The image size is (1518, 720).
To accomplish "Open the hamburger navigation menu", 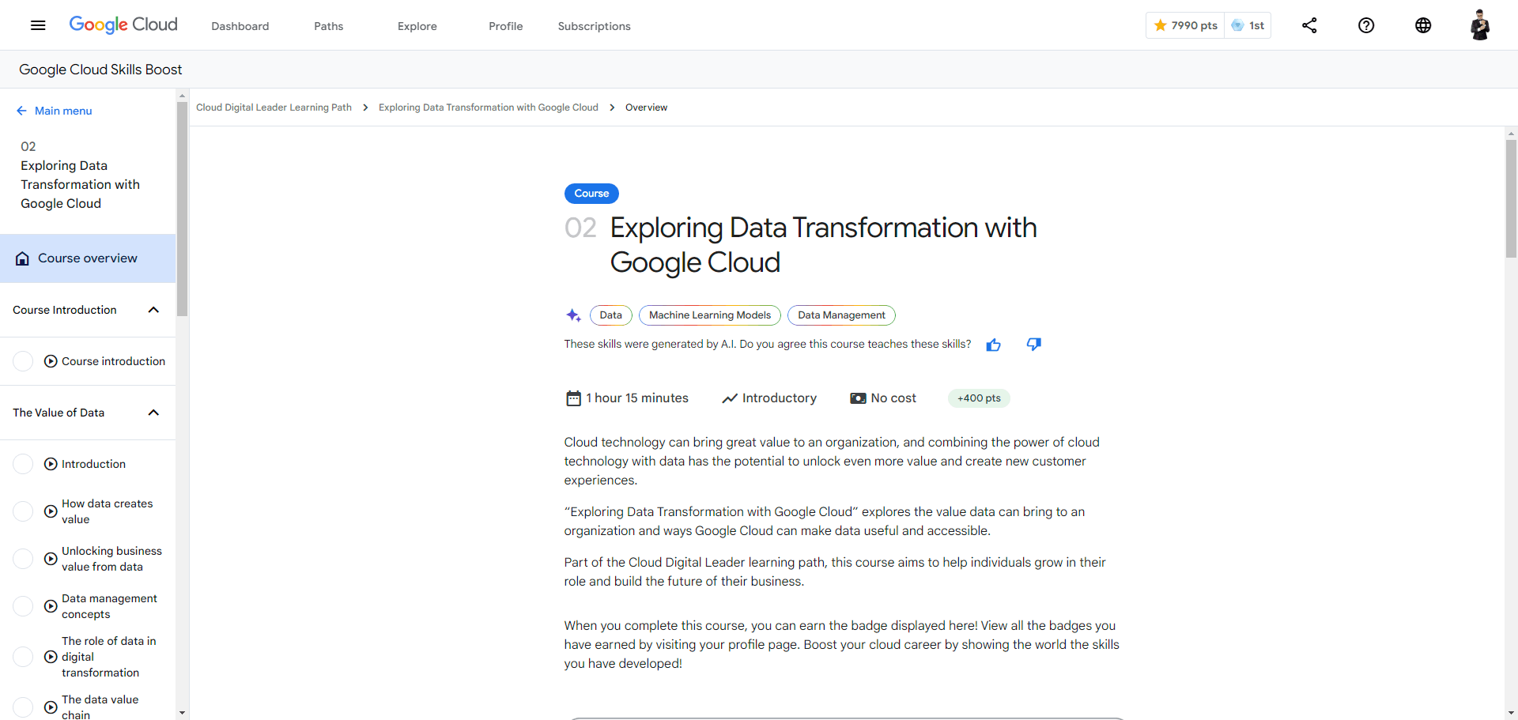I will pos(38,25).
